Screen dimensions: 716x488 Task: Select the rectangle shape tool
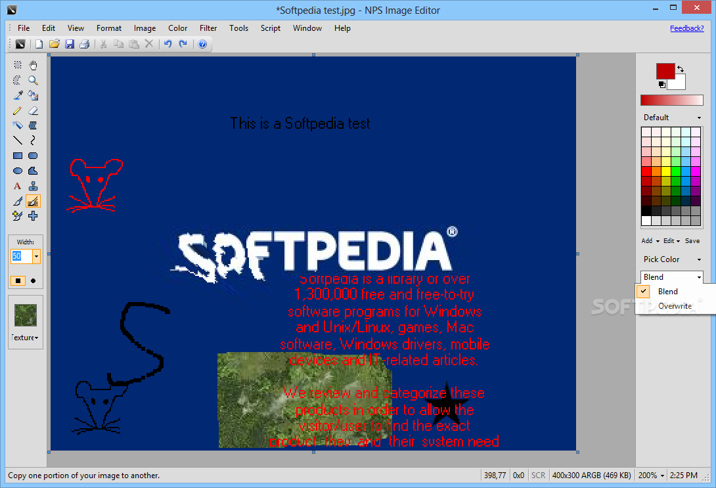point(17,156)
